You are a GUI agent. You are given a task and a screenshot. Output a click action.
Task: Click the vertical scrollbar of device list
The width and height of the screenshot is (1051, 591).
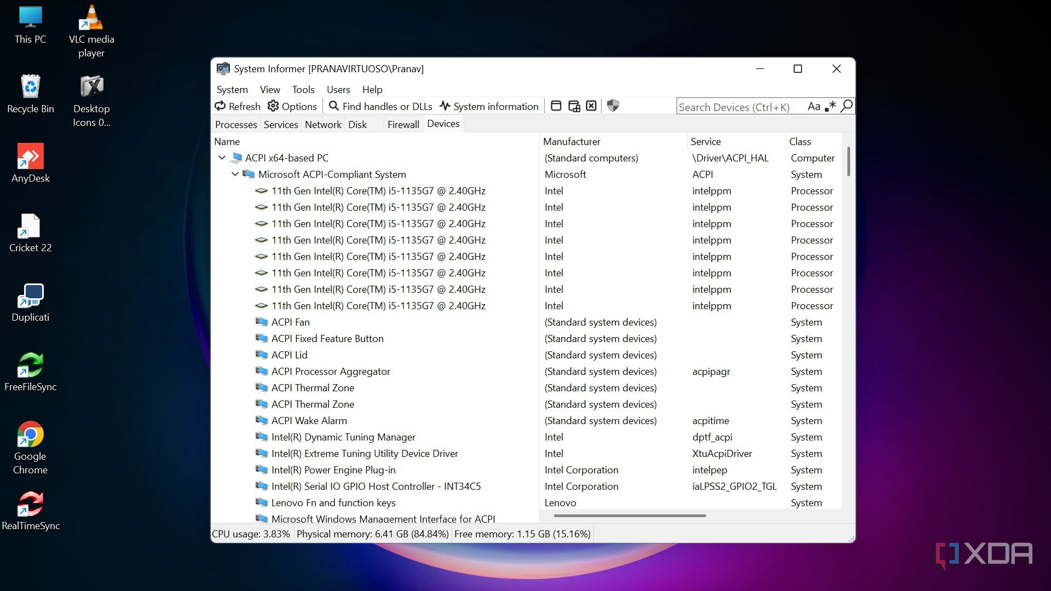click(x=848, y=161)
